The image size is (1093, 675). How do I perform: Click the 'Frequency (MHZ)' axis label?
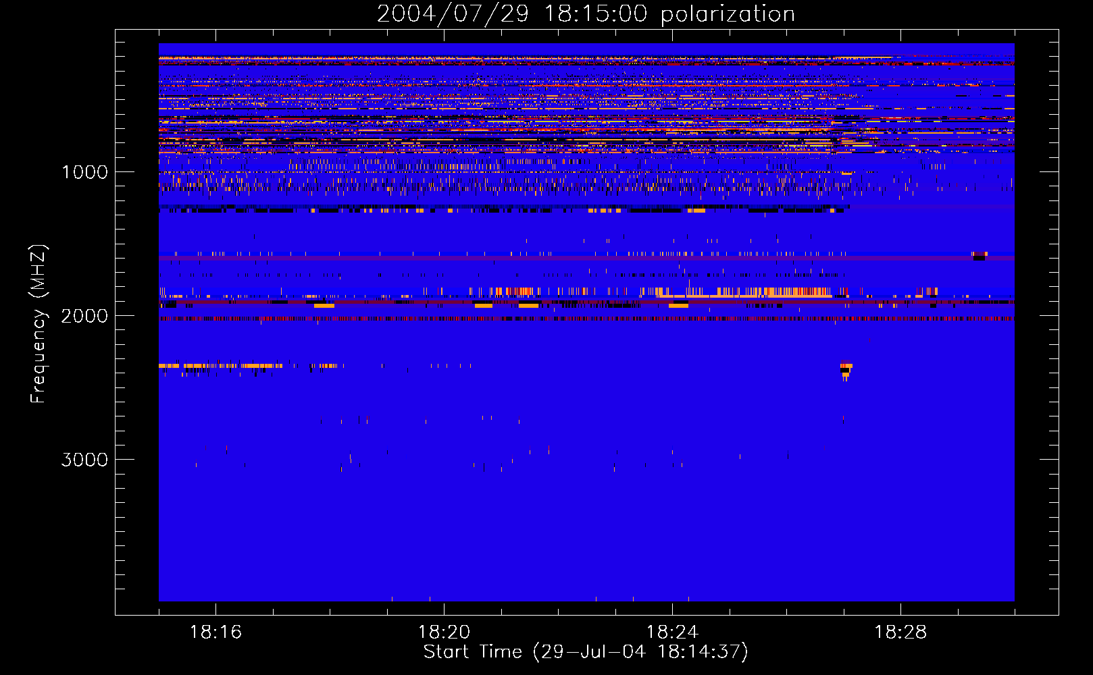(39, 323)
